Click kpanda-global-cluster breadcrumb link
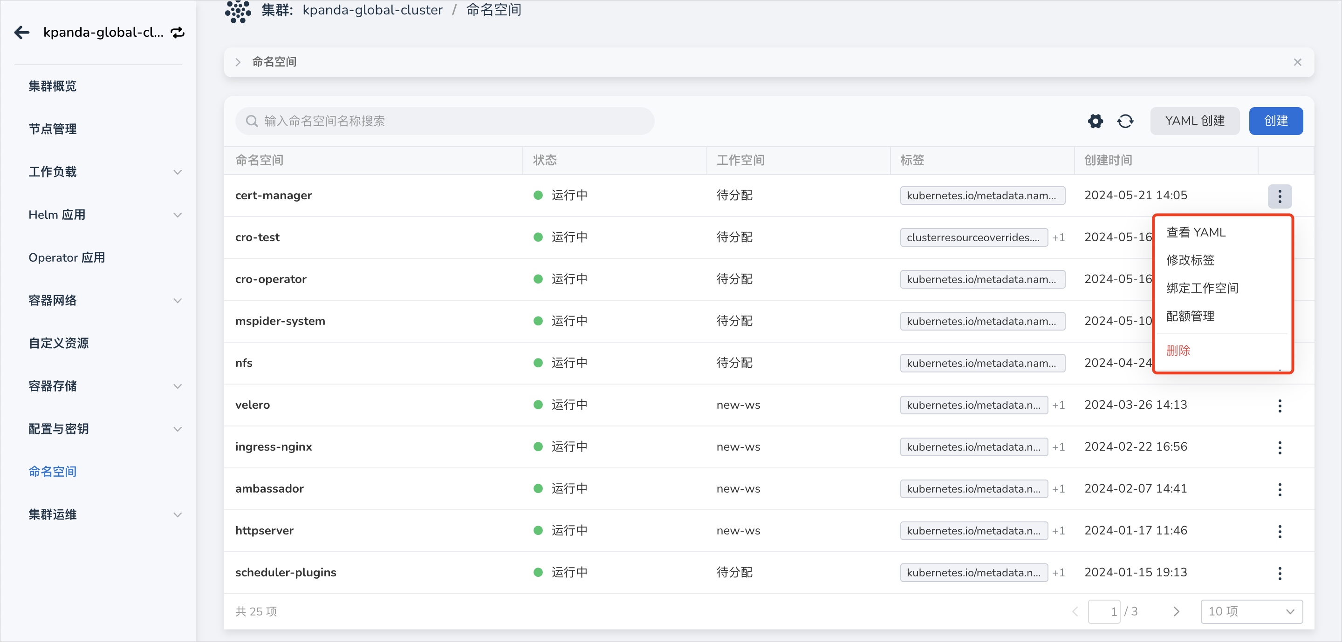This screenshot has width=1342, height=642. [372, 10]
